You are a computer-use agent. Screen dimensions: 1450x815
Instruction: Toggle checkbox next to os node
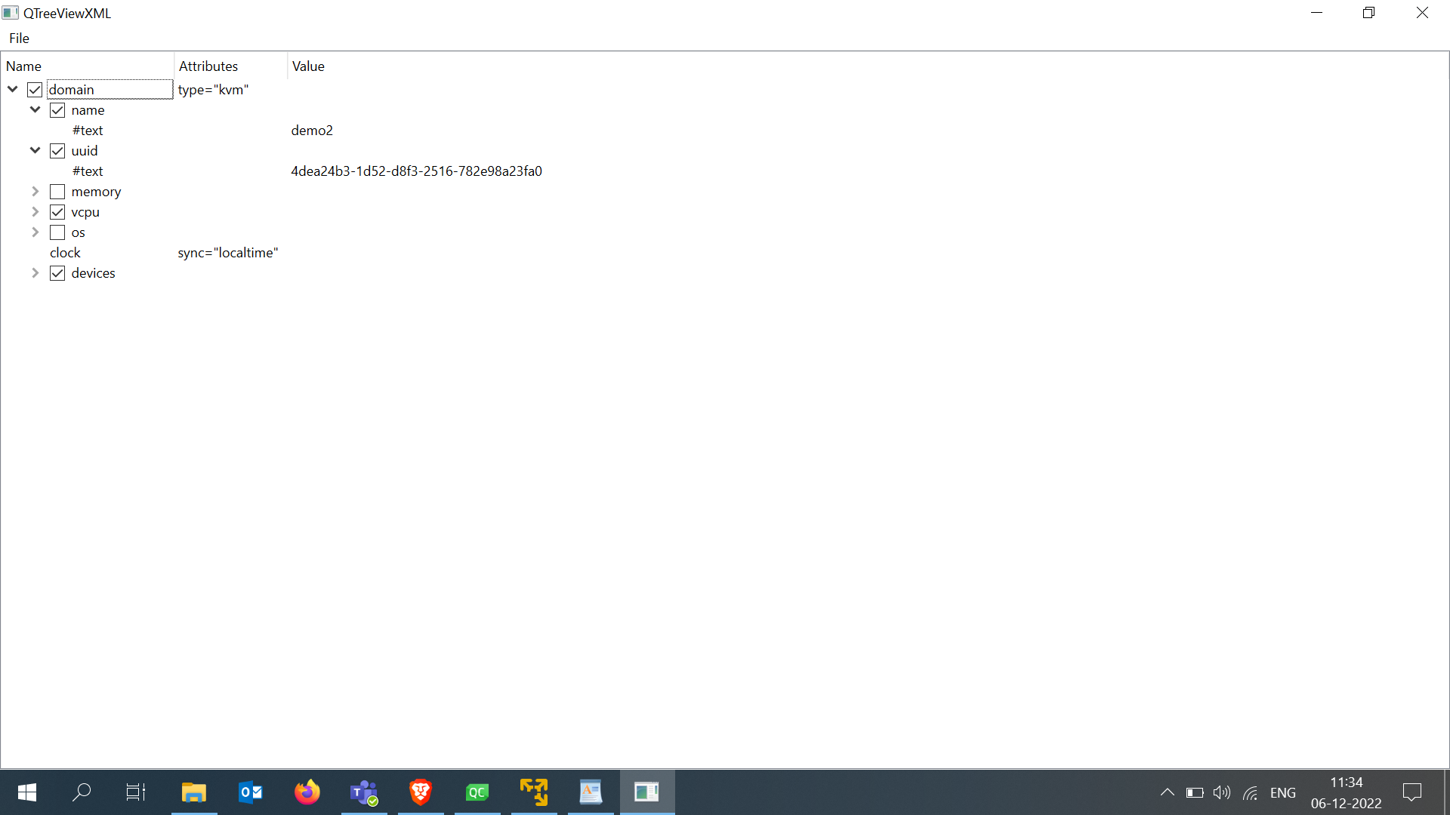[57, 232]
